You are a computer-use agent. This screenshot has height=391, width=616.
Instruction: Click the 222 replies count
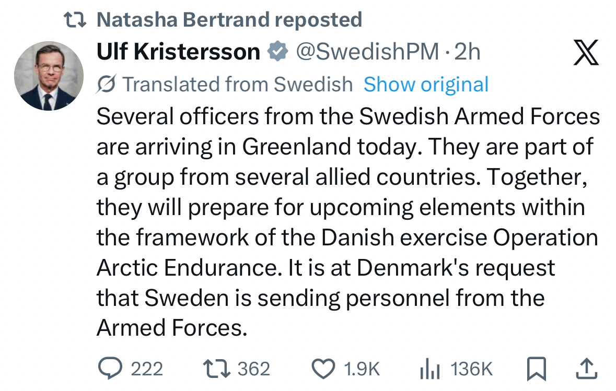pos(146,369)
